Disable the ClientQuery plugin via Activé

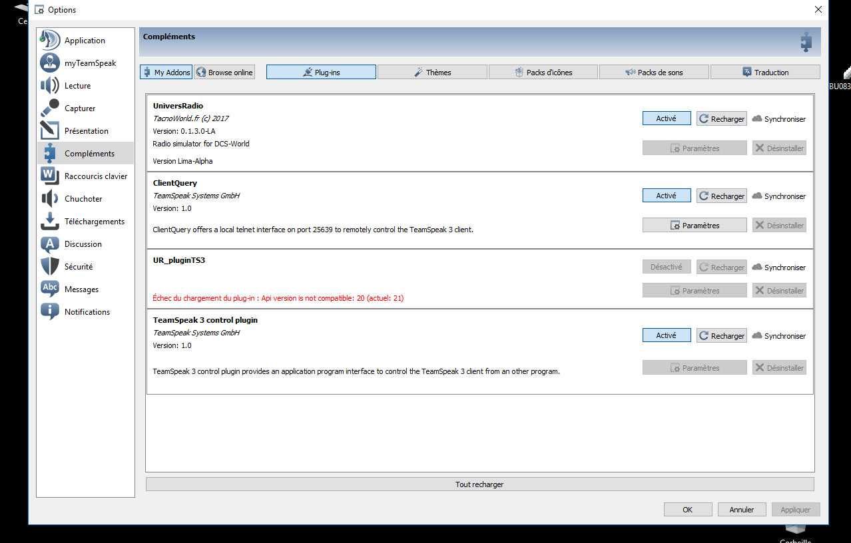tap(666, 196)
